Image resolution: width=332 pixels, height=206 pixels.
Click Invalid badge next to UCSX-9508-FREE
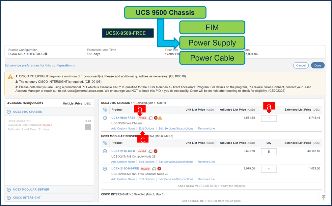tap(142, 118)
